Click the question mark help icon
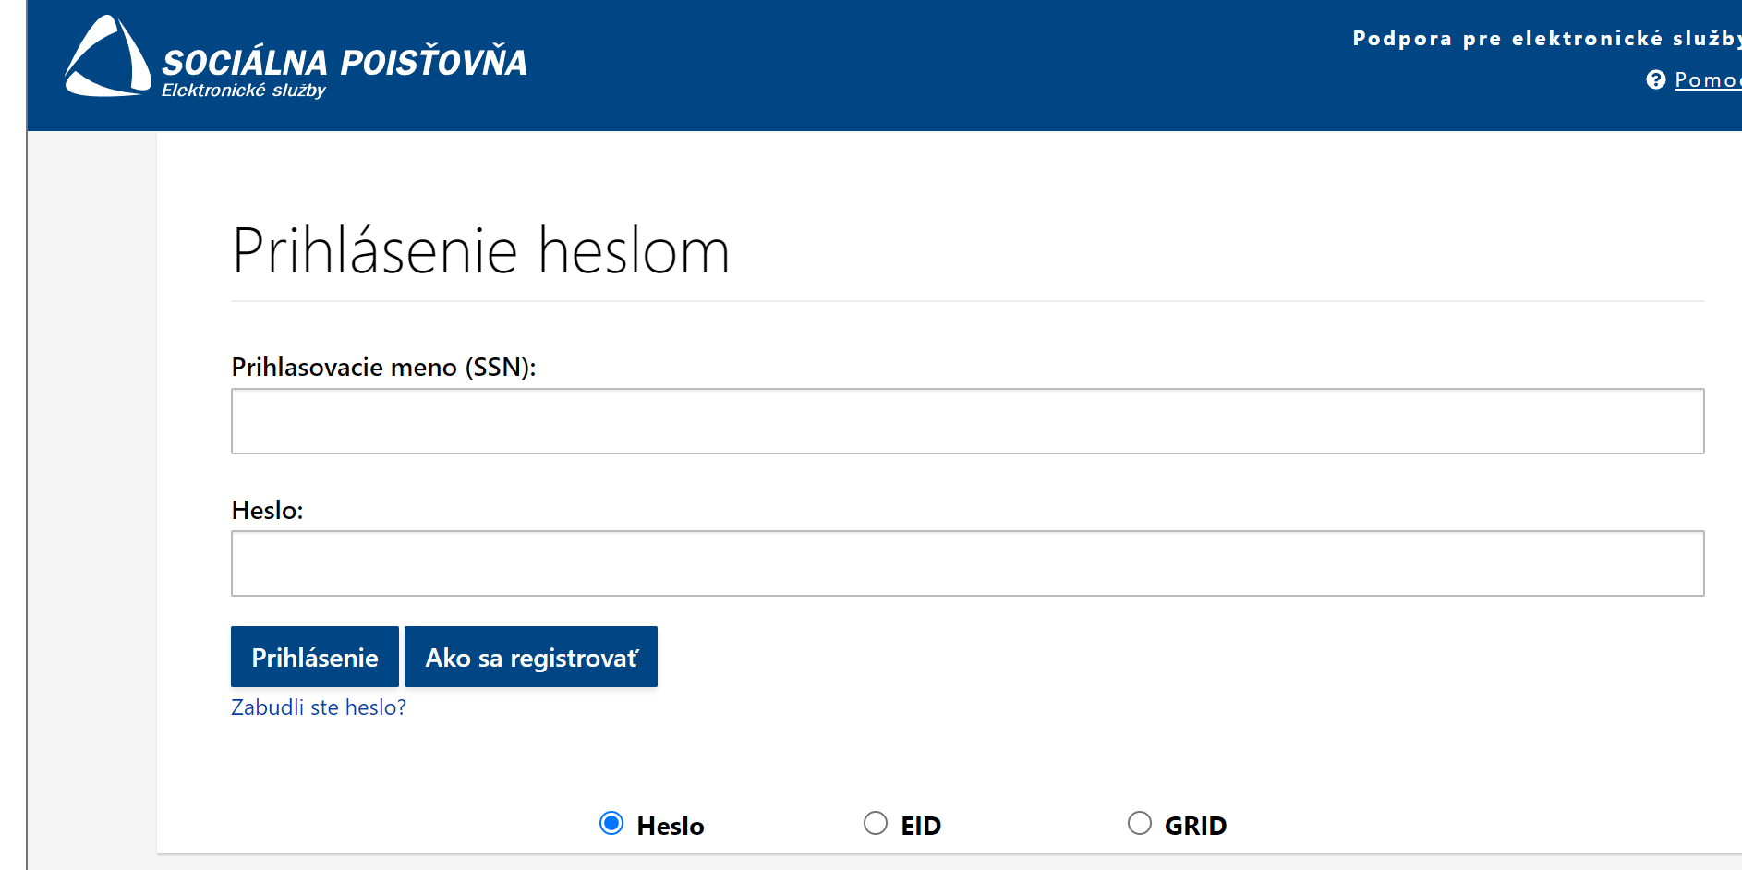This screenshot has height=870, width=1742. pyautogui.click(x=1655, y=80)
